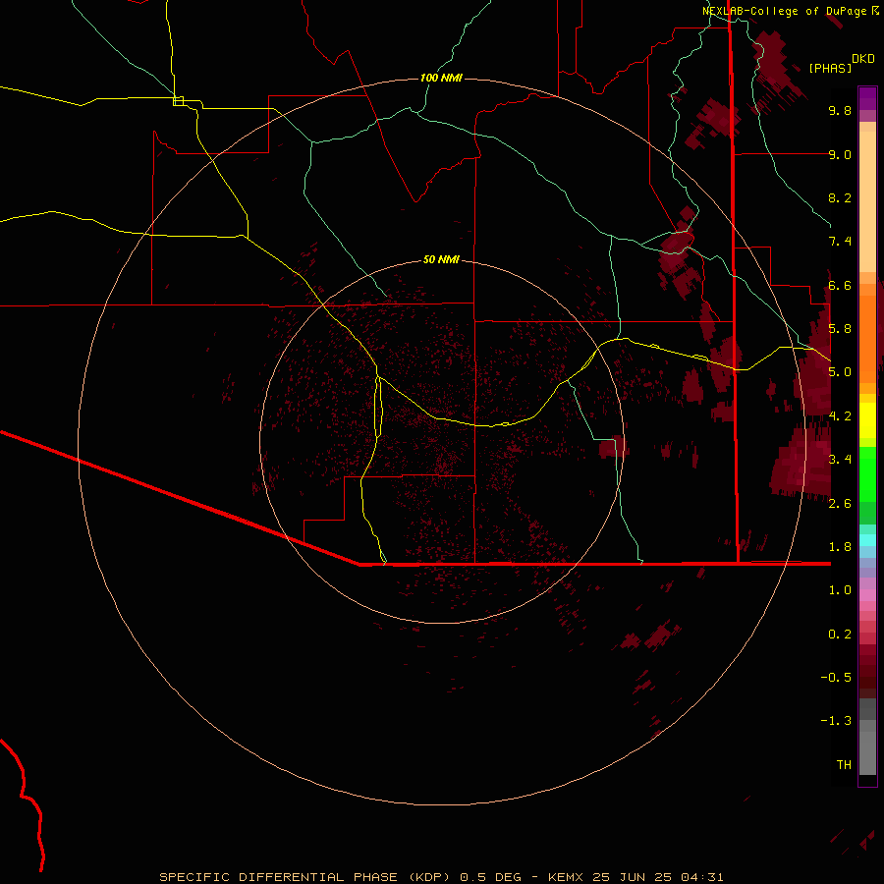Click the 9.0 value on the color scale
The height and width of the screenshot is (884, 884).
840,154
